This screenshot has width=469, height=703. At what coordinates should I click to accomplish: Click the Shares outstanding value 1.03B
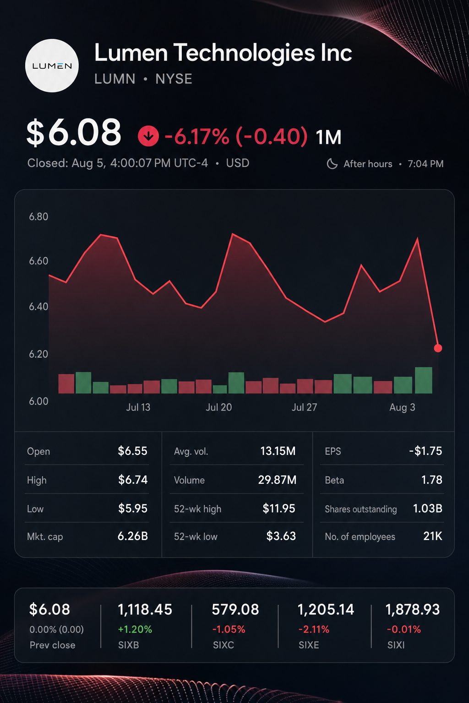point(428,508)
